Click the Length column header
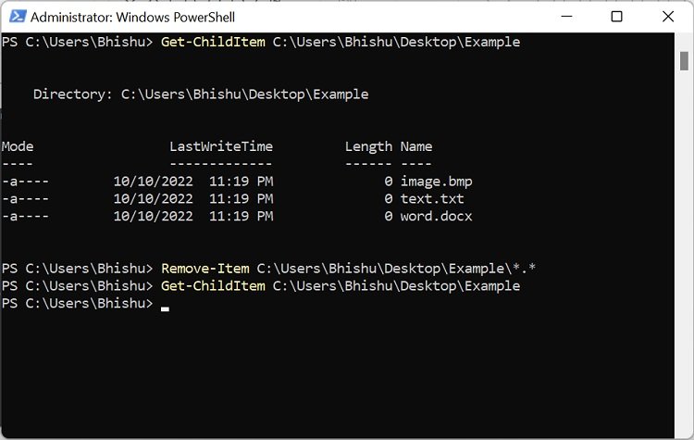 click(x=368, y=146)
